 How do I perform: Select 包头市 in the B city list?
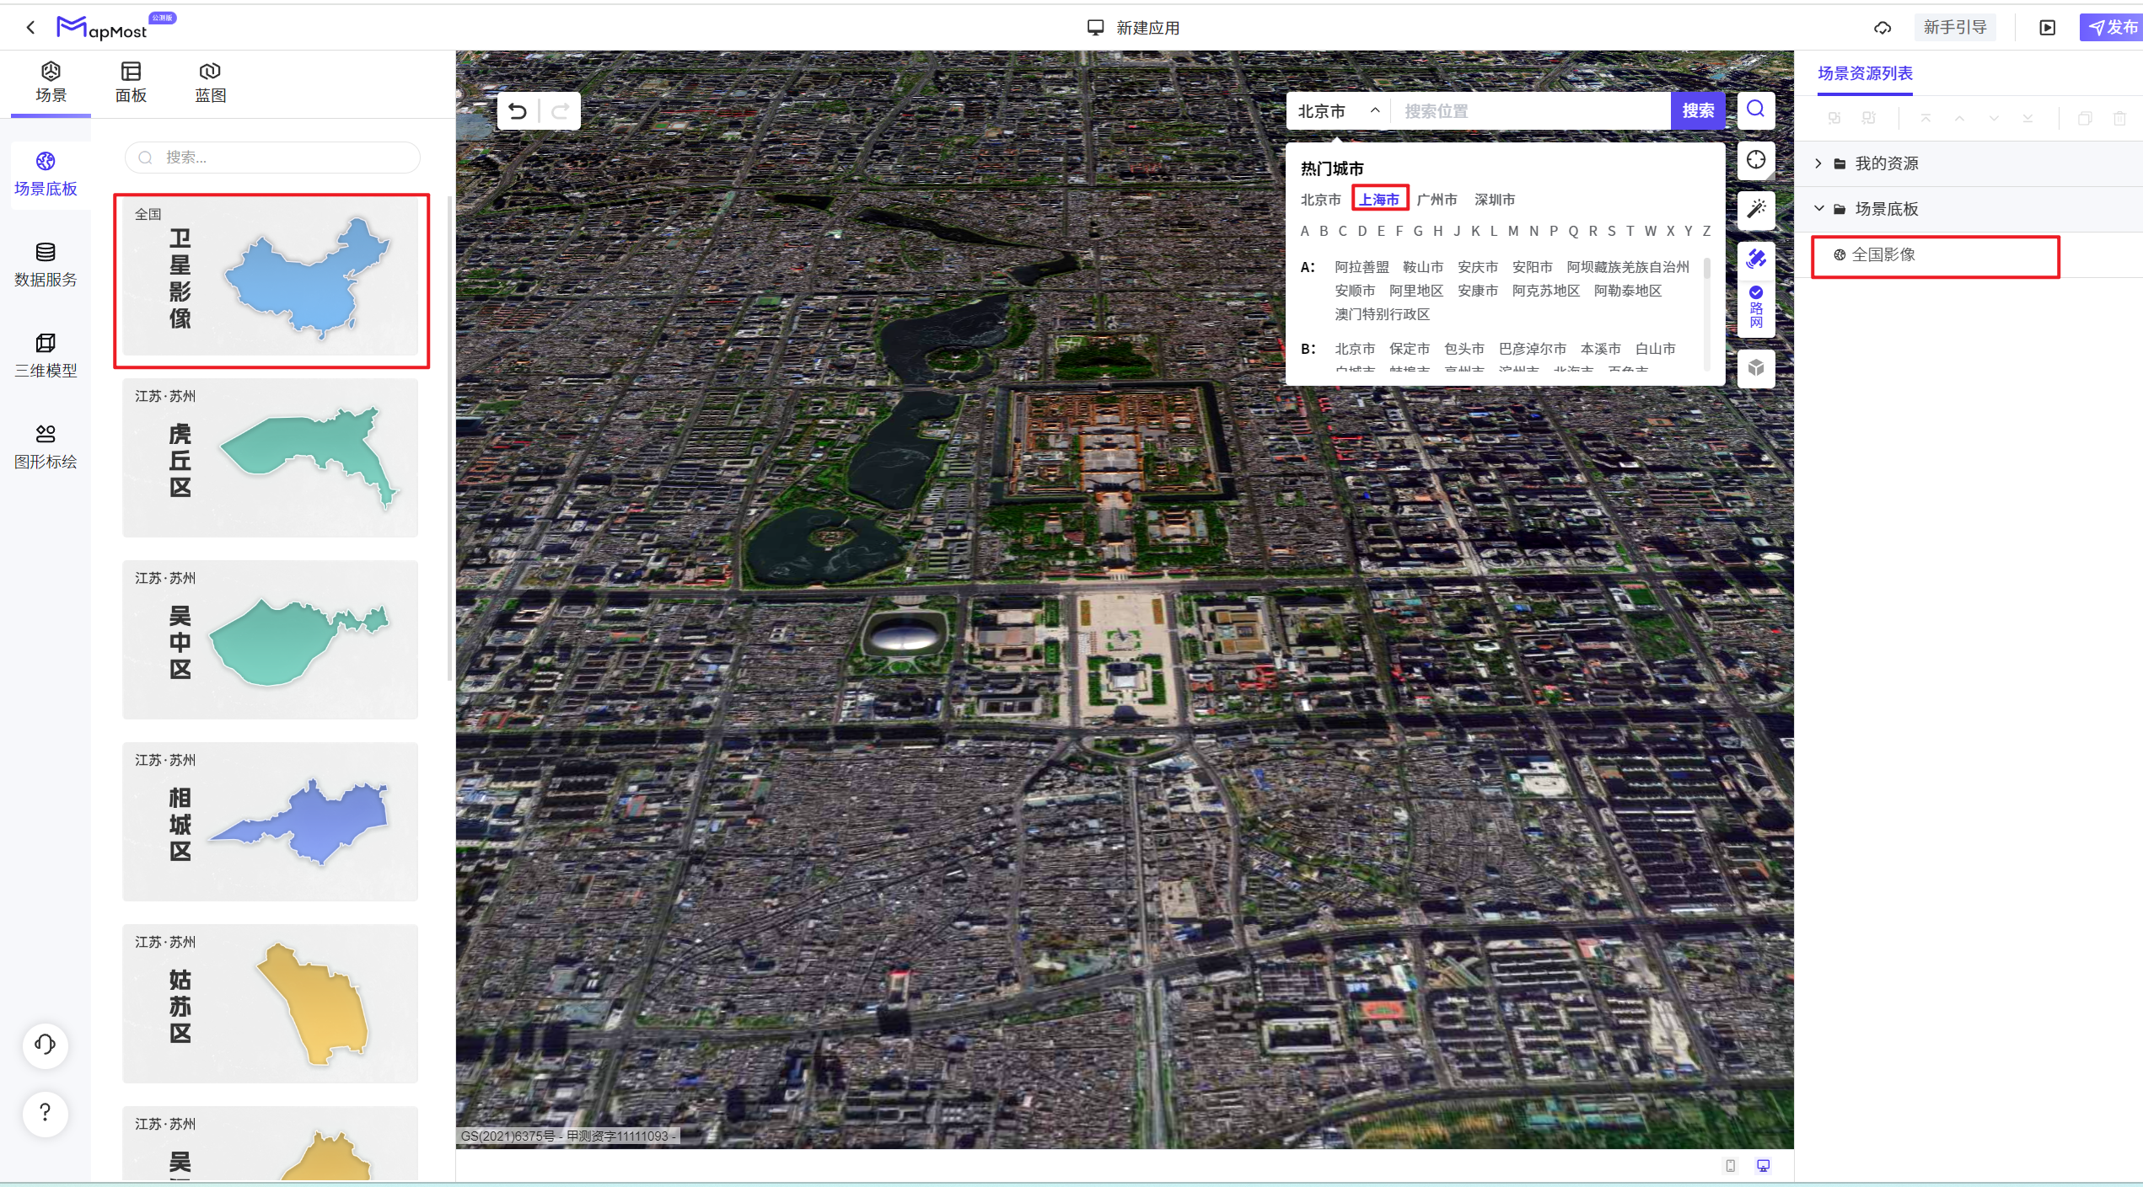[x=1464, y=349]
